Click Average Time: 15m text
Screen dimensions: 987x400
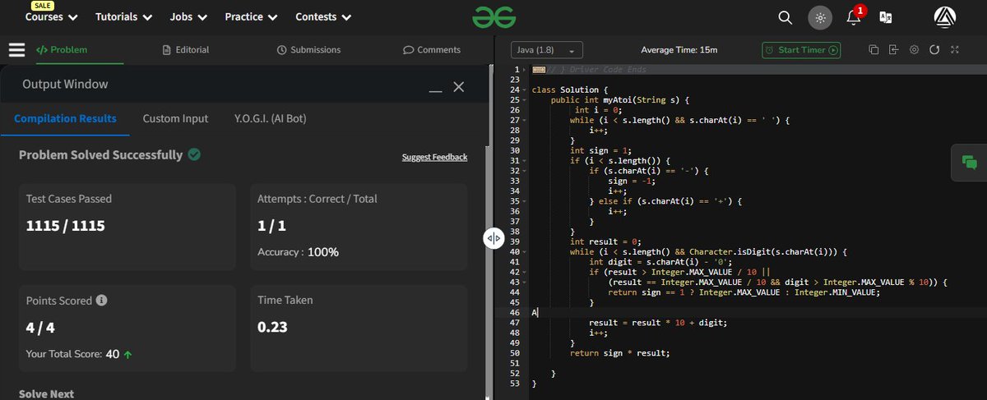pos(679,50)
